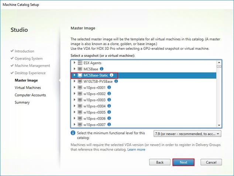Click the w10pvs-r0005 machine icon

tap(80, 112)
